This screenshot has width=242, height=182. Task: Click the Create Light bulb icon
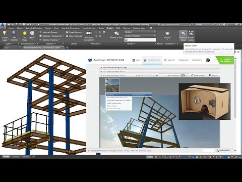pos(5,33)
